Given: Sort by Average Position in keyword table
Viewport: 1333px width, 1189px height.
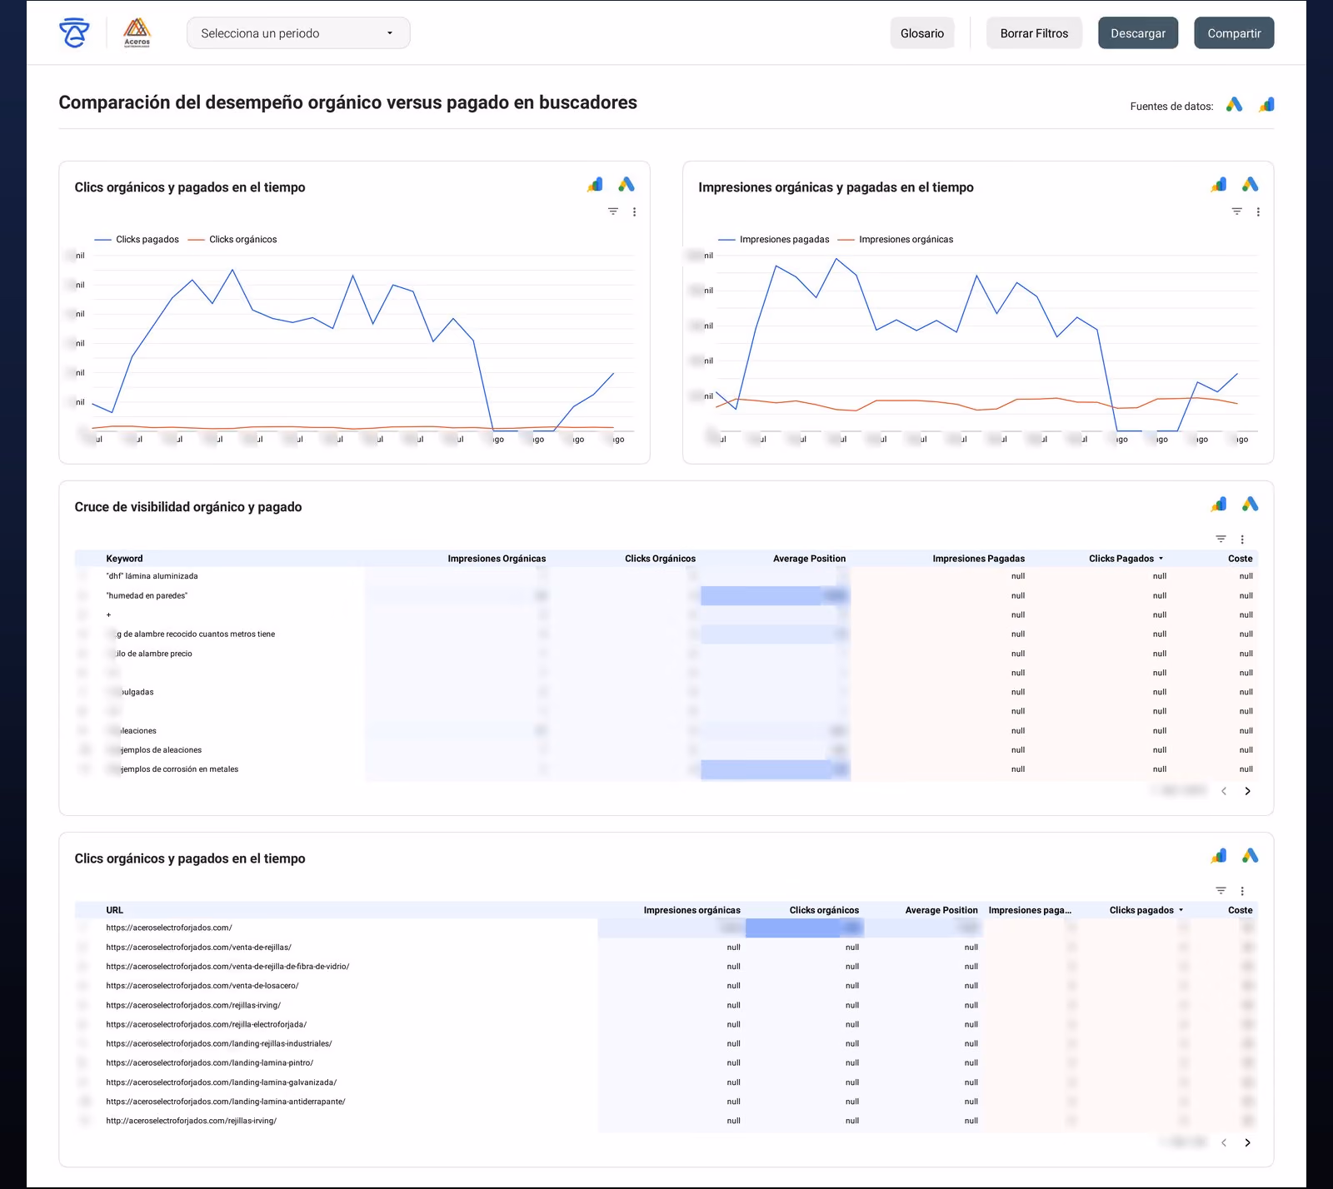Looking at the screenshot, I should tap(809, 559).
